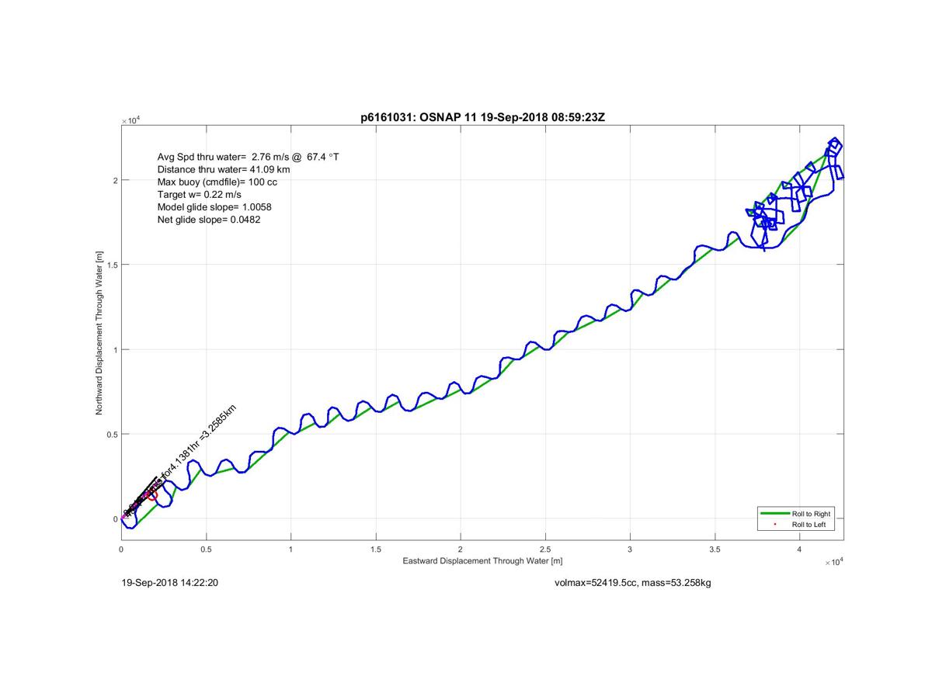Click the Target w= 0.22 m/s text
932x690 pixels.
[199, 195]
